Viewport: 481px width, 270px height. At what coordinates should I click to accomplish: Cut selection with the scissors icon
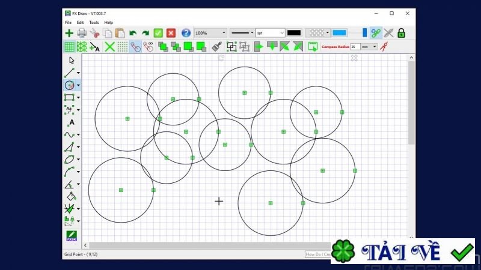(x=95, y=33)
